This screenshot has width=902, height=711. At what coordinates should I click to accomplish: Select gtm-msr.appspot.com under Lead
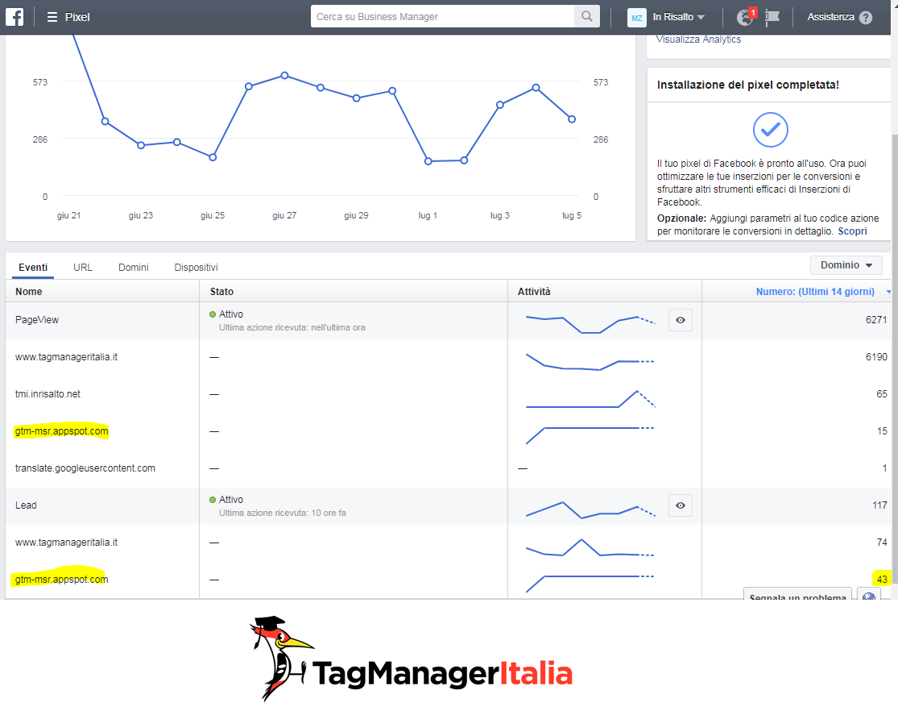[x=61, y=579]
